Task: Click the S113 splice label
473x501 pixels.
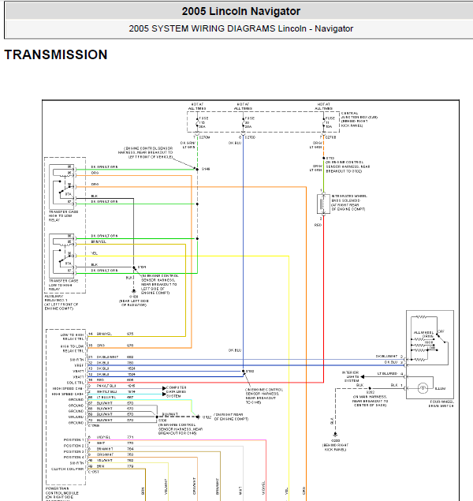Action: (330, 158)
